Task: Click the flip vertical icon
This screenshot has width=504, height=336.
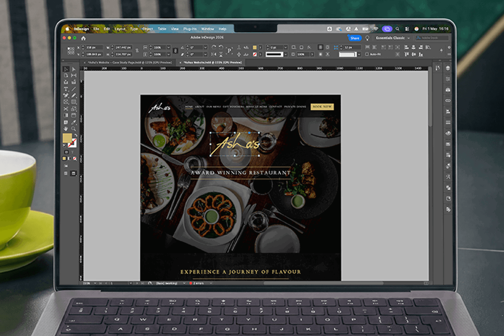Action: click(221, 54)
